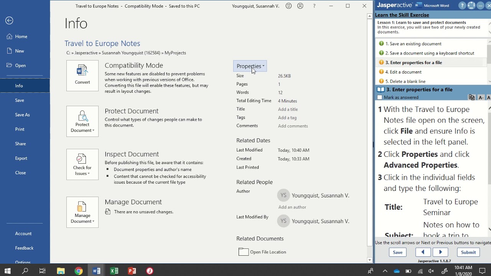Open Chrome from the taskbar

(x=79, y=271)
